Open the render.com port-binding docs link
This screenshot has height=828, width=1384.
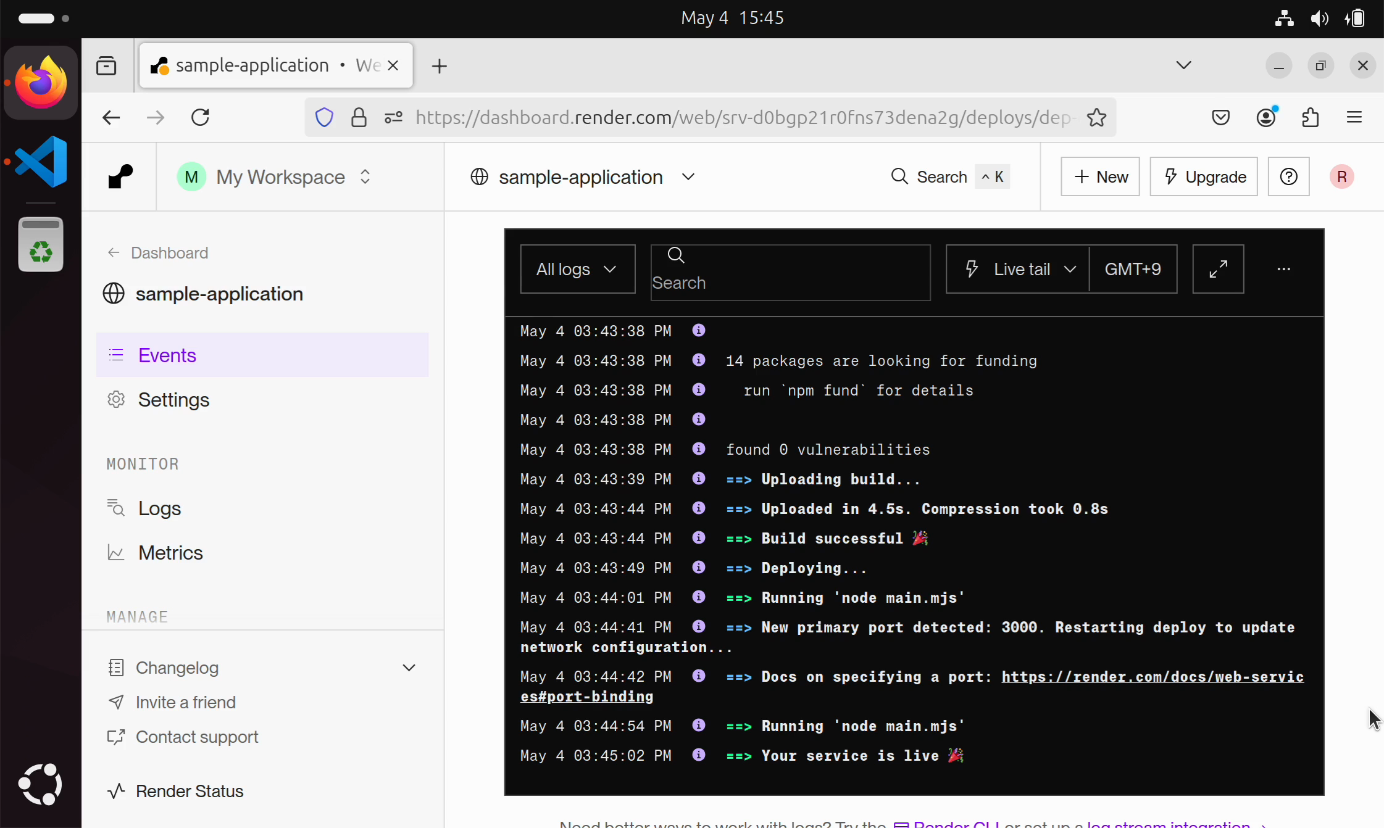(1152, 677)
